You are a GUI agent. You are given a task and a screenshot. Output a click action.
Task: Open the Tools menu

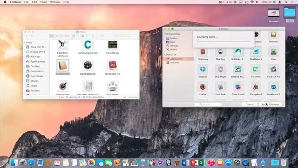[x=43, y=2]
